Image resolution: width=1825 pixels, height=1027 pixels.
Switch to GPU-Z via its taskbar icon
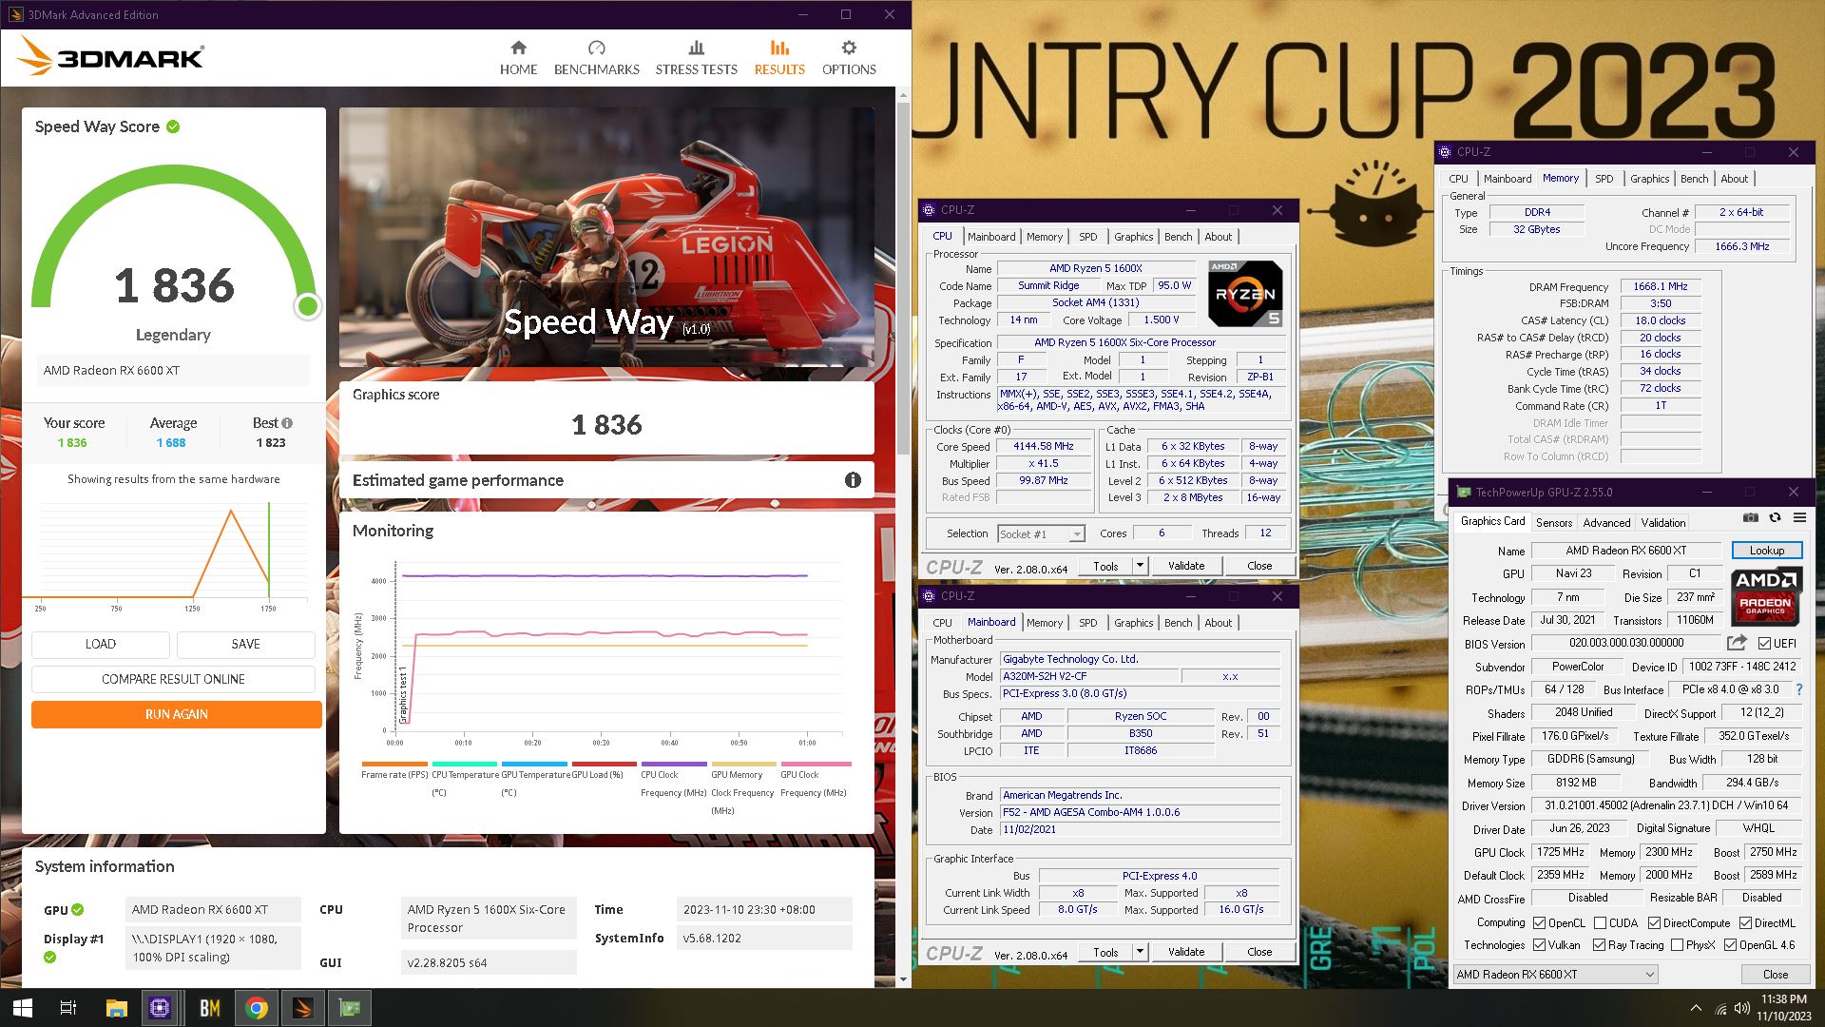350,1008
